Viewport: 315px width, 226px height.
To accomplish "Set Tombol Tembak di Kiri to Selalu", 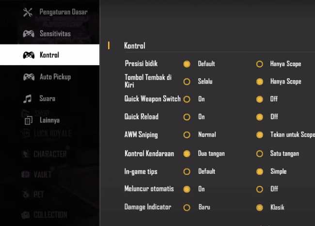I will point(187,82).
